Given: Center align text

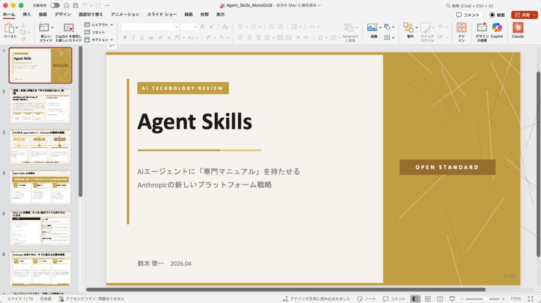Looking at the screenshot, I should (x=249, y=38).
